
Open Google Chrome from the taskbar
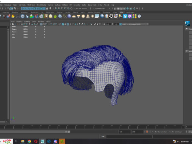pos(29,141)
